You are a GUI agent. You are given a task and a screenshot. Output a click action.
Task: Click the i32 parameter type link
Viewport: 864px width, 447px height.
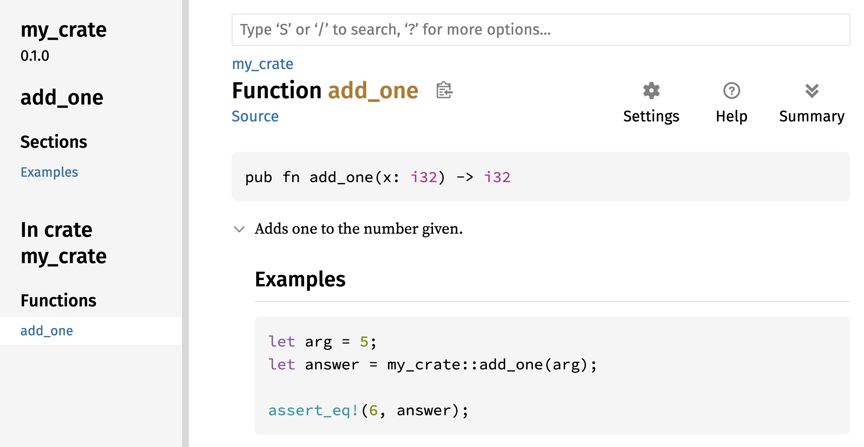click(x=425, y=177)
